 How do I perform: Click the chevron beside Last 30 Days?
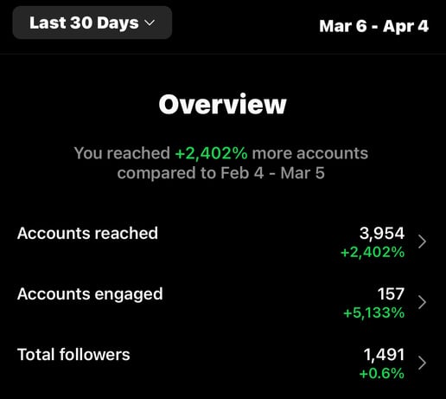pos(150,23)
